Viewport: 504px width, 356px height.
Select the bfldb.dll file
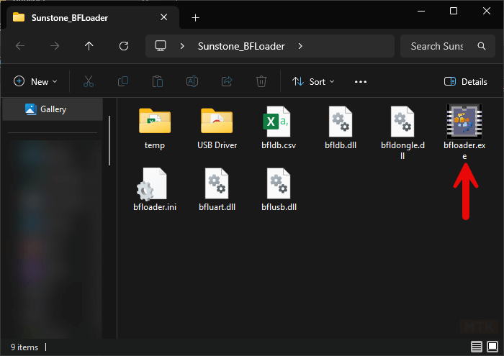pos(341,129)
